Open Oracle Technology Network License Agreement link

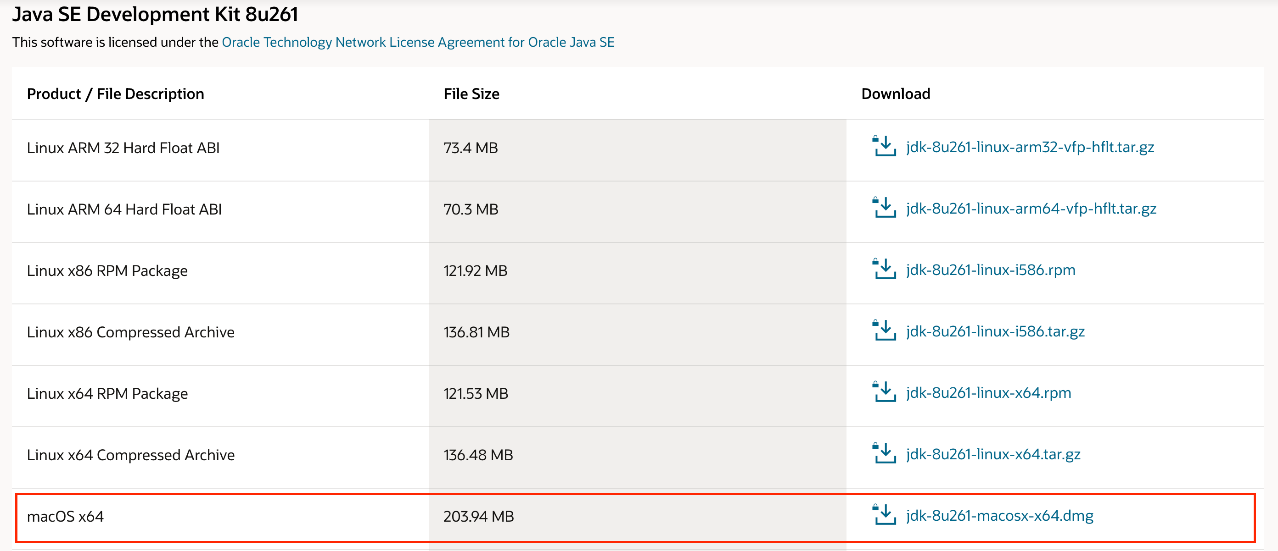click(x=418, y=42)
